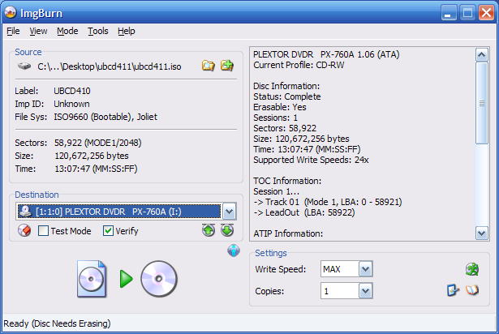Enable the Test Mode checkbox

click(x=43, y=230)
